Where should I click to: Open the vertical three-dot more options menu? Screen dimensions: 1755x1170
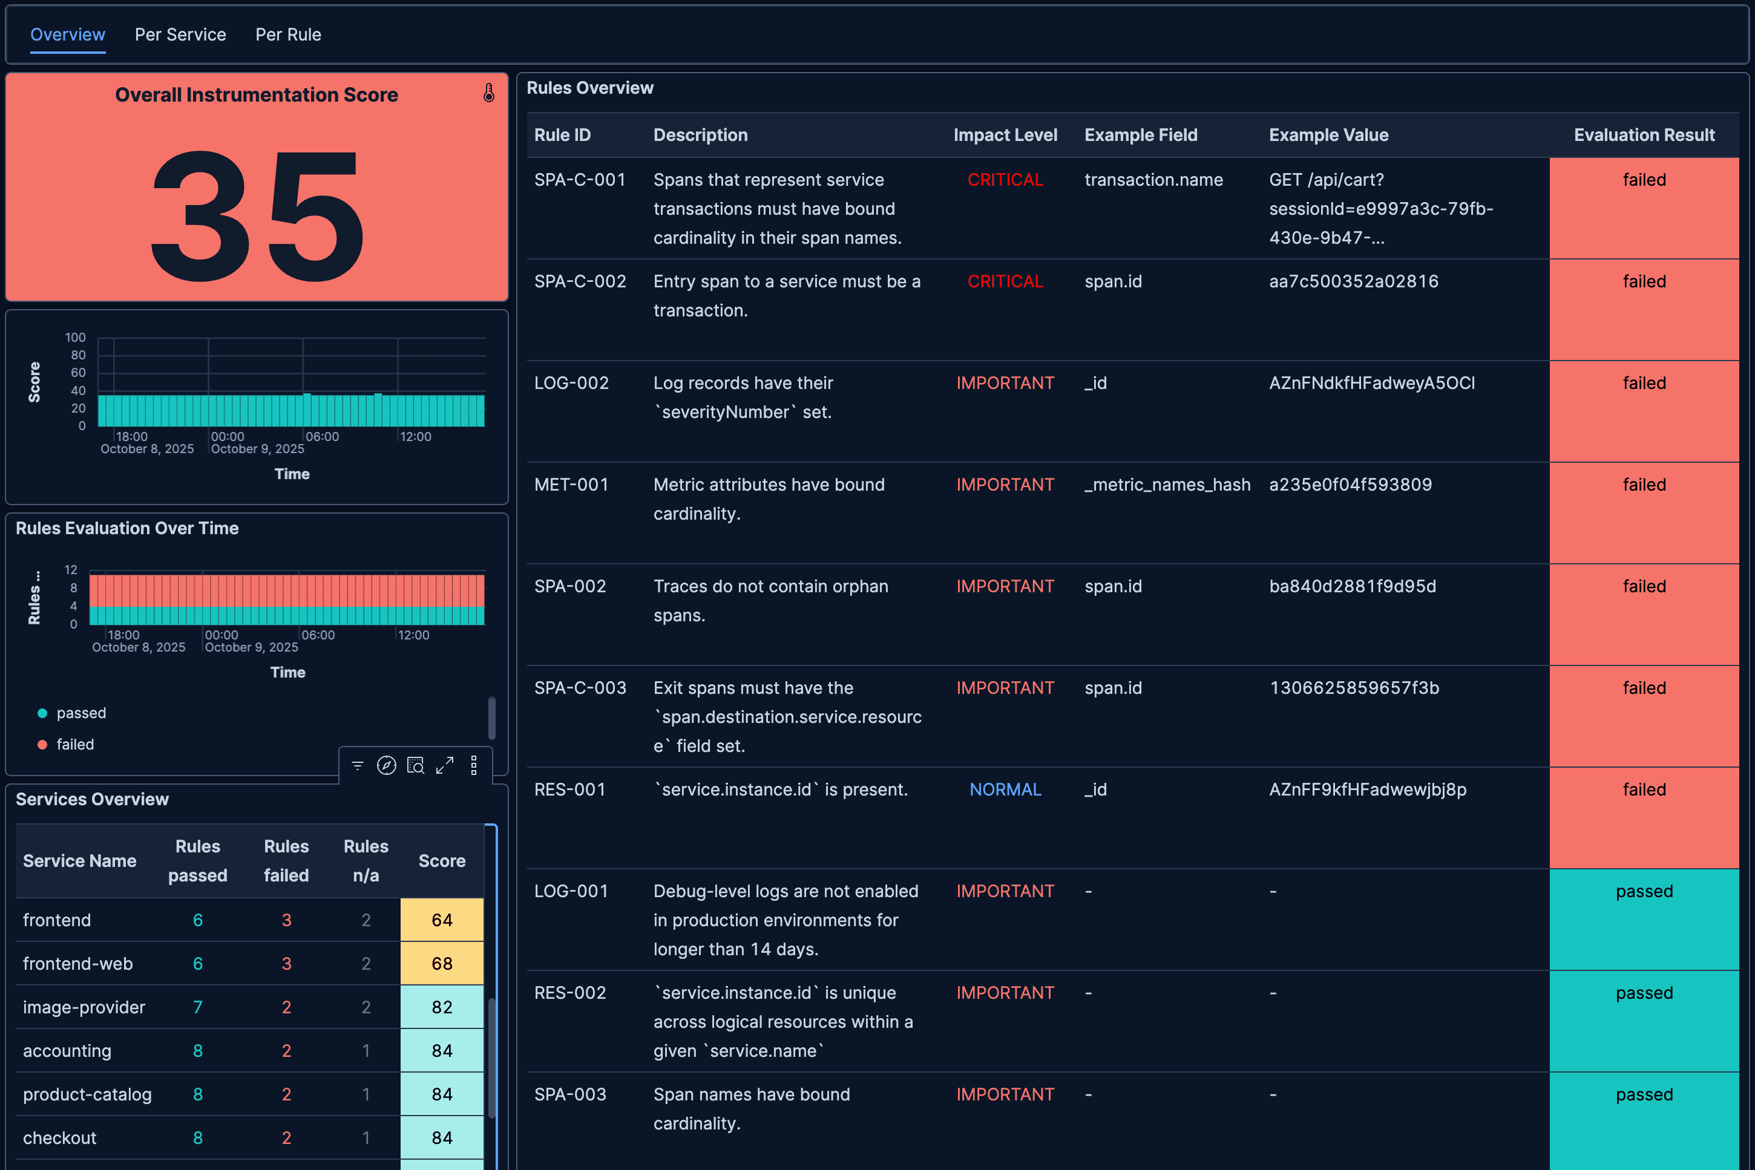[474, 765]
